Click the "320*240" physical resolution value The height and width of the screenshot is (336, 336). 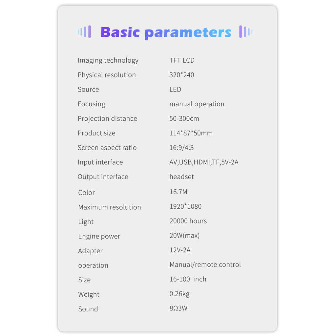click(x=181, y=75)
